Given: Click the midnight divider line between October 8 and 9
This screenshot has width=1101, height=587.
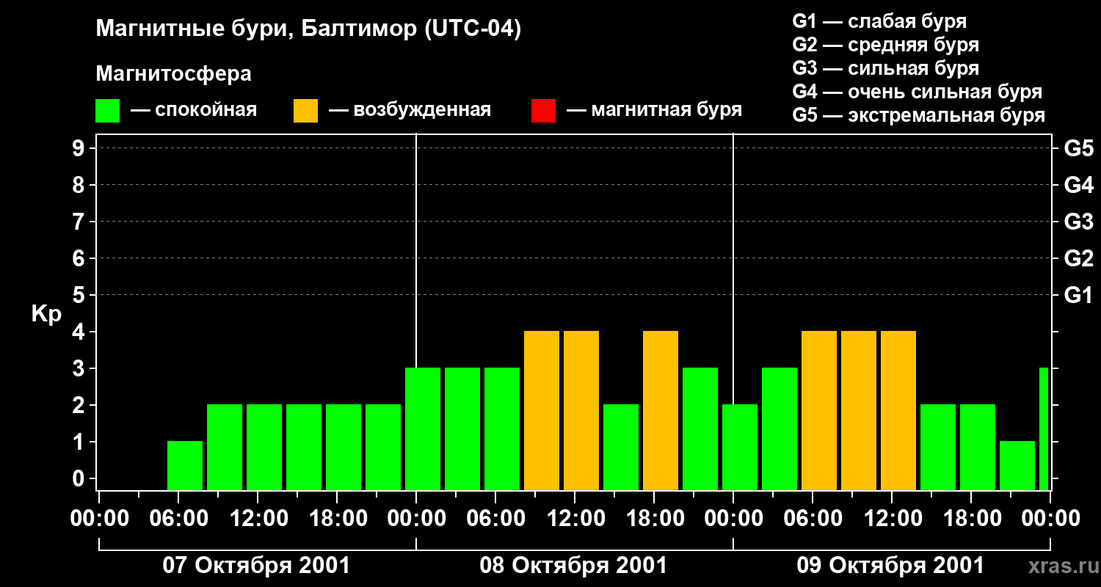Looking at the screenshot, I should (x=733, y=312).
